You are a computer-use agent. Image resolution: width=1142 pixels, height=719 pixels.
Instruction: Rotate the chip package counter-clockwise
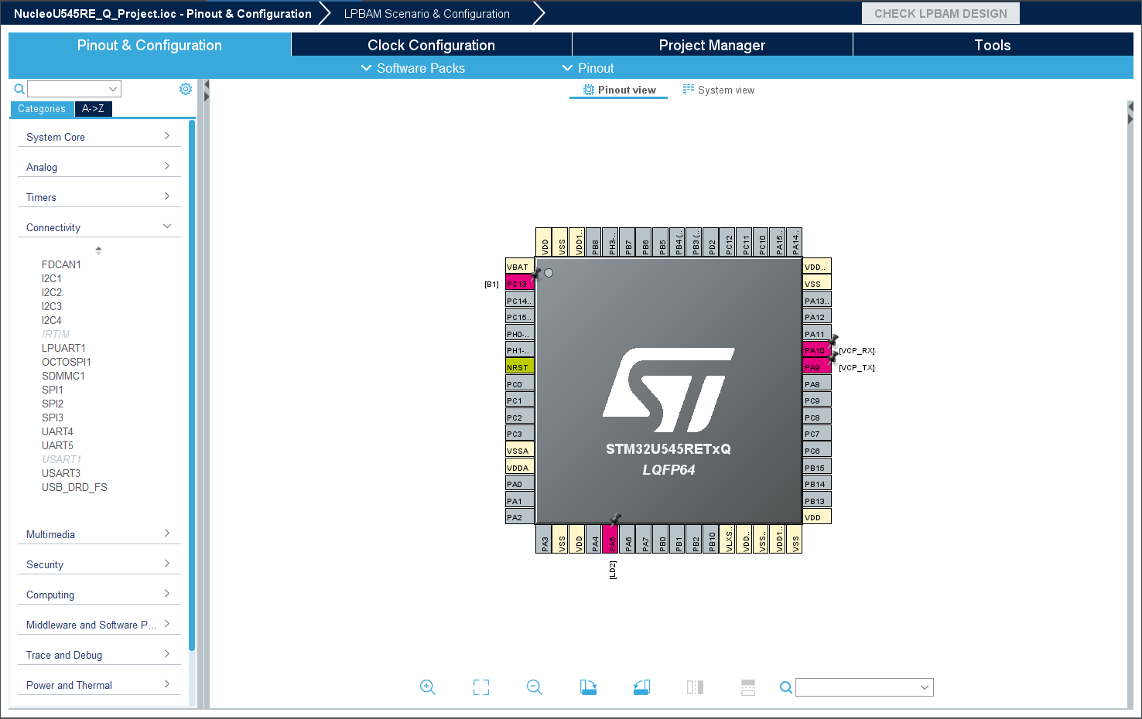pyautogui.click(x=641, y=687)
